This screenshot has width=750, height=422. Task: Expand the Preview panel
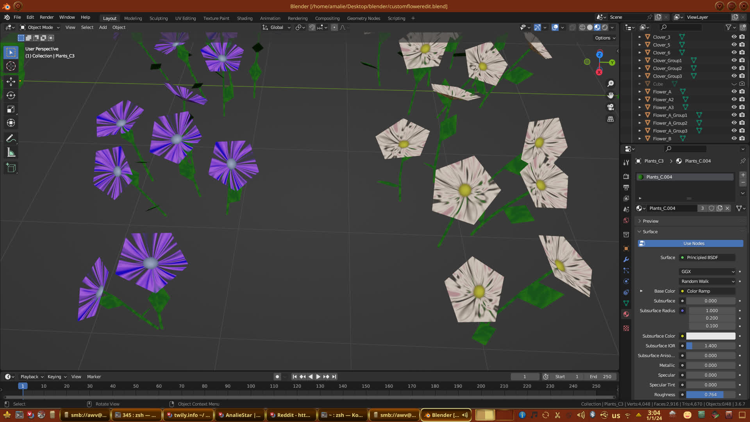(x=650, y=221)
